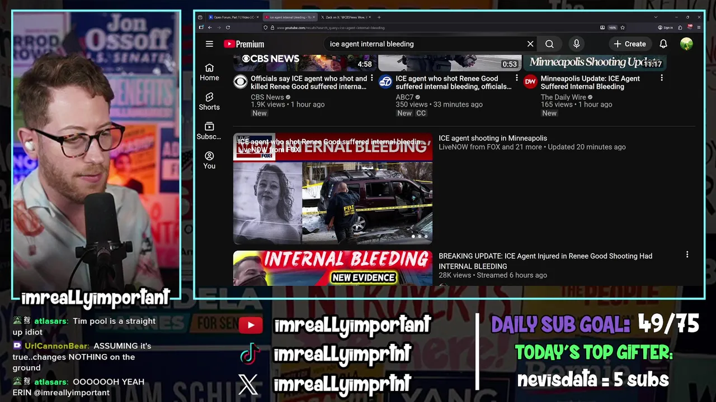Image resolution: width=716 pixels, height=402 pixels.
Task: Click the browser Sign in button
Action: pos(666,27)
